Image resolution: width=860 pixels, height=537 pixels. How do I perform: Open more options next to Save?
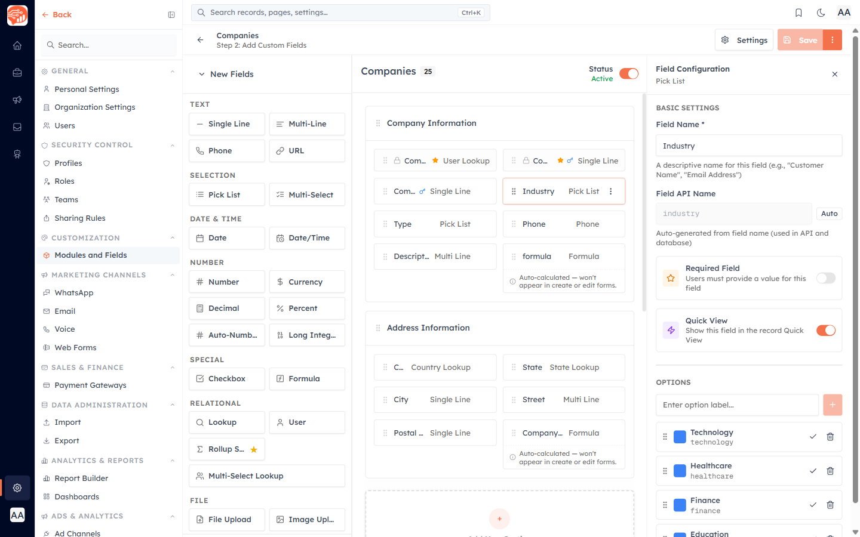click(833, 40)
